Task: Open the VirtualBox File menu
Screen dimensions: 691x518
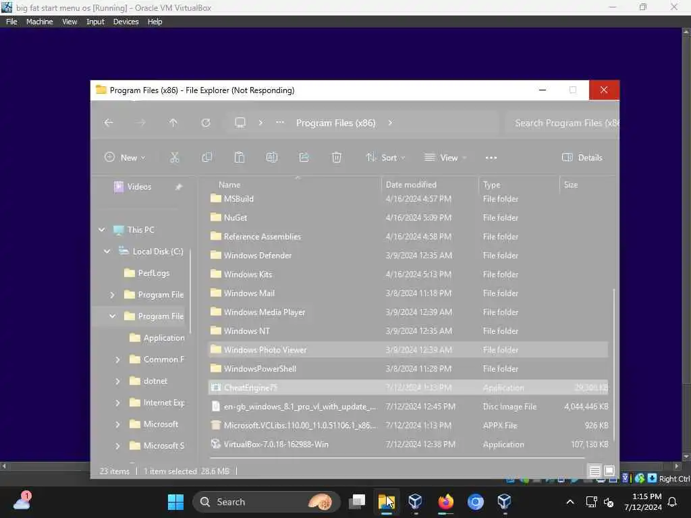Action: [11, 22]
